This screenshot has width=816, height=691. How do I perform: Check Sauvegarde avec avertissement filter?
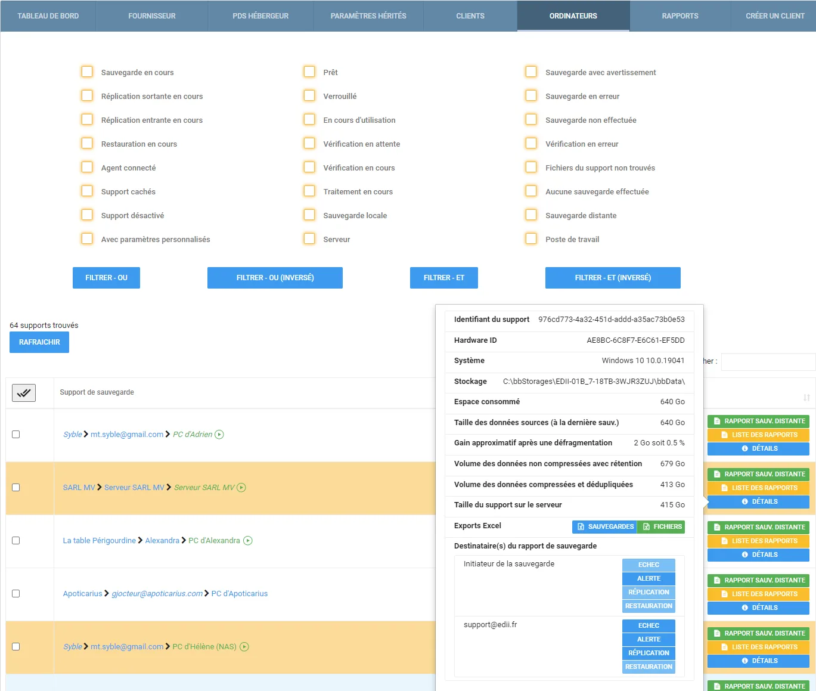pos(531,72)
